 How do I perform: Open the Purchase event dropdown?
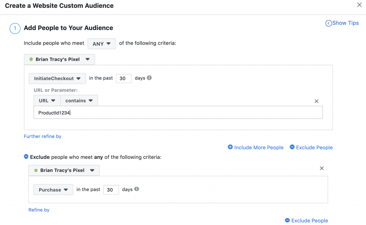click(x=53, y=190)
